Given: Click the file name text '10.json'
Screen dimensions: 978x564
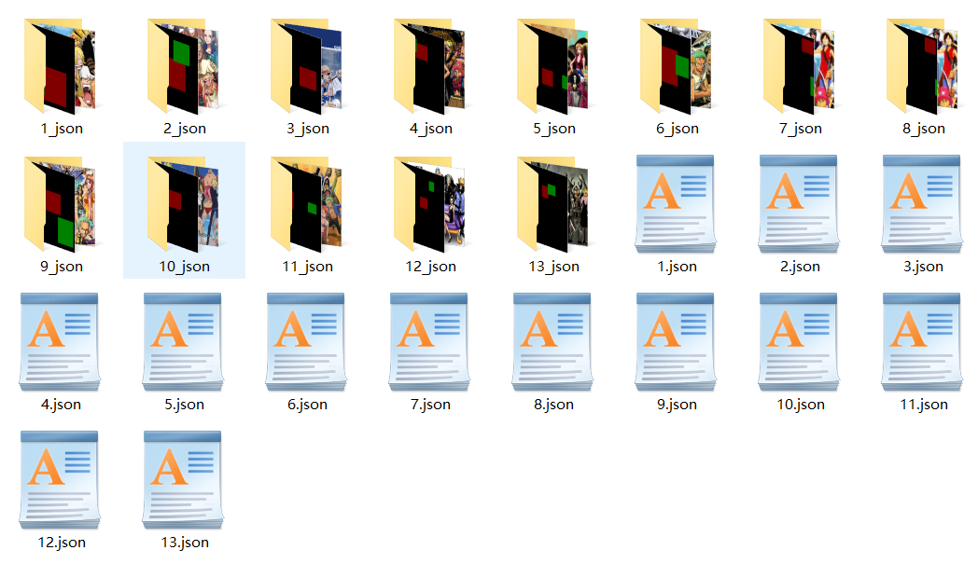Looking at the screenshot, I should pos(801,405).
